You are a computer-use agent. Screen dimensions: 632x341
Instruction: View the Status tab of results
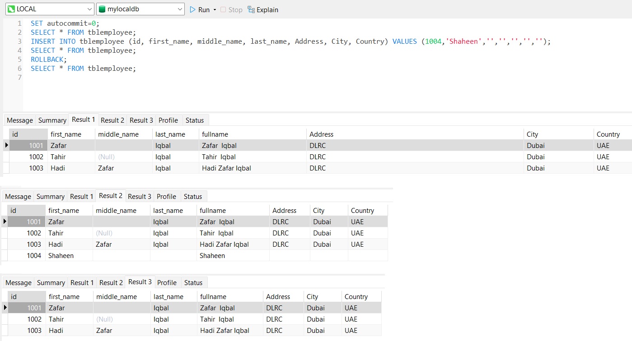pyautogui.click(x=195, y=120)
